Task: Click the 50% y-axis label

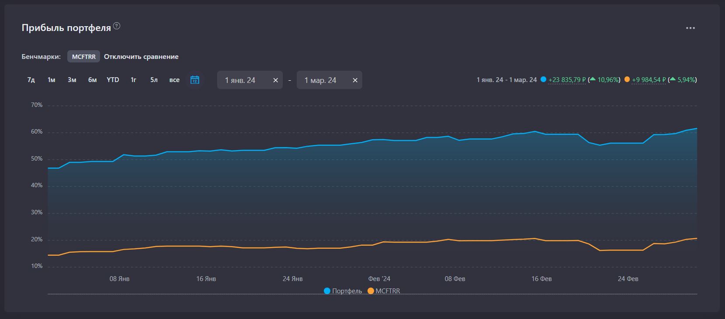Action: coord(37,159)
